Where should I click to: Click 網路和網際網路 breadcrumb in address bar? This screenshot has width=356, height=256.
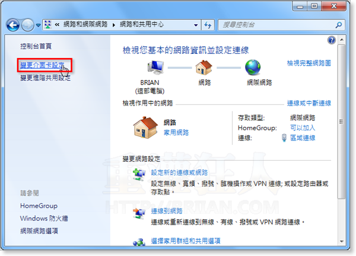pos(85,24)
